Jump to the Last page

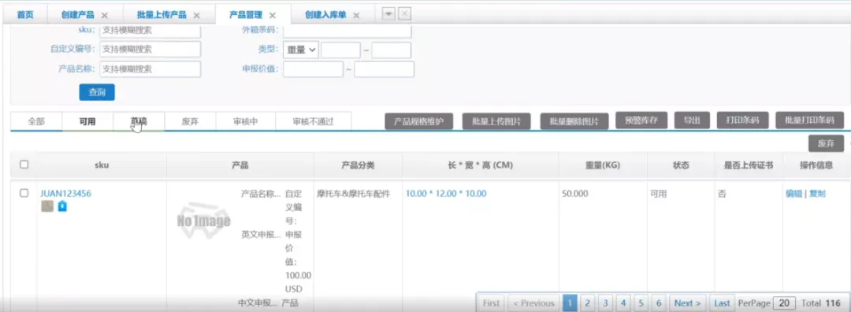click(x=722, y=303)
